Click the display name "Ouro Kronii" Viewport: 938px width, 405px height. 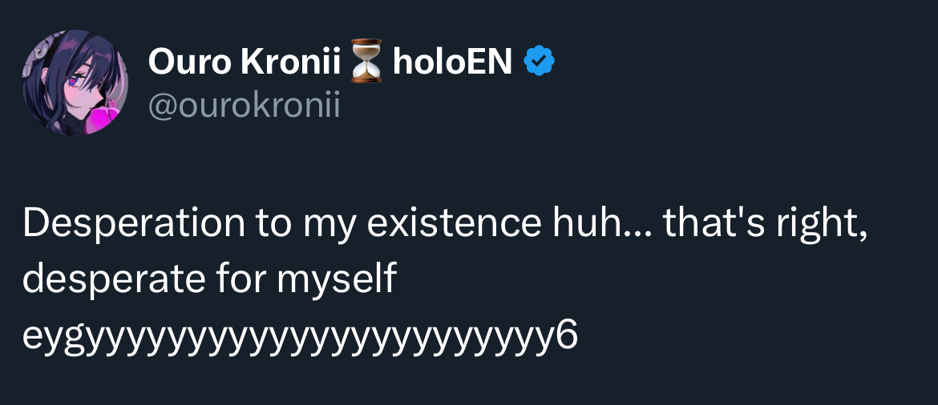coord(245,62)
